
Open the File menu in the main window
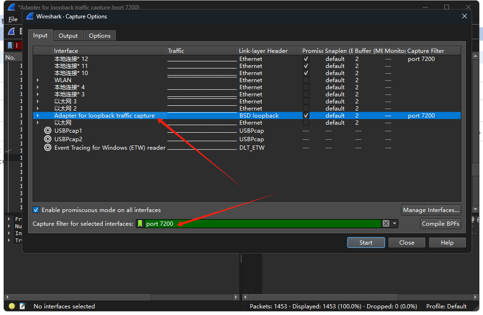click(13, 19)
